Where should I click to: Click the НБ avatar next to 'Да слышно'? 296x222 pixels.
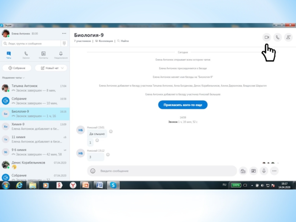tap(80, 130)
